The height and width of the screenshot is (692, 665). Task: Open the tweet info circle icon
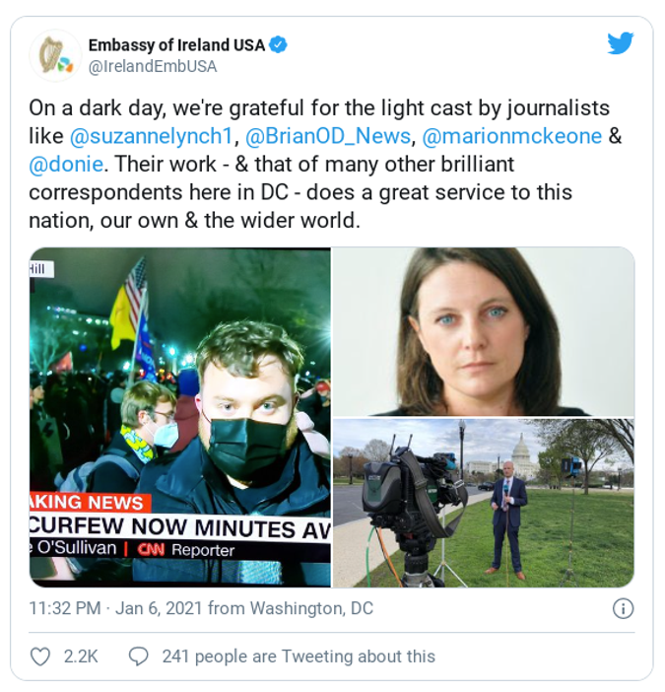(x=623, y=608)
